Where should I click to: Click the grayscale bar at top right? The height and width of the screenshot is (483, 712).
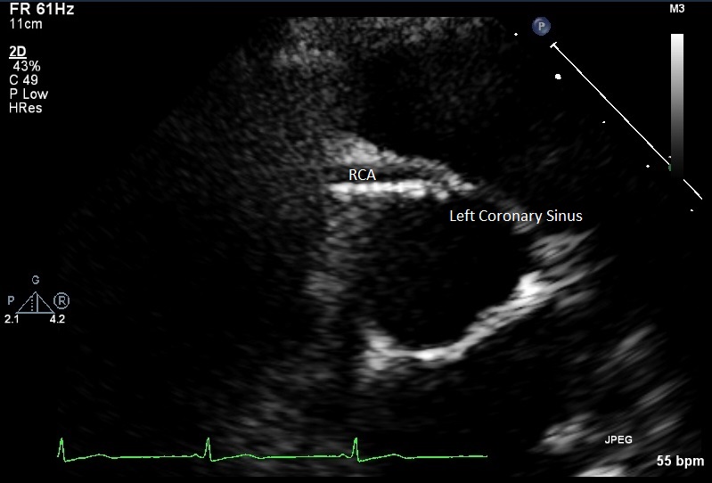click(x=677, y=98)
